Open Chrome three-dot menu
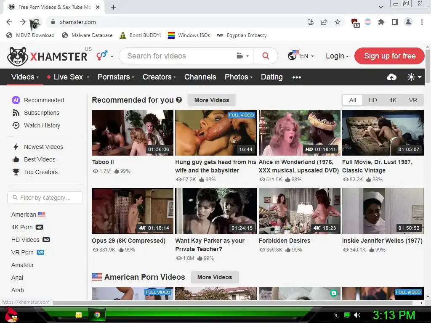431x323 pixels. pos(422,22)
